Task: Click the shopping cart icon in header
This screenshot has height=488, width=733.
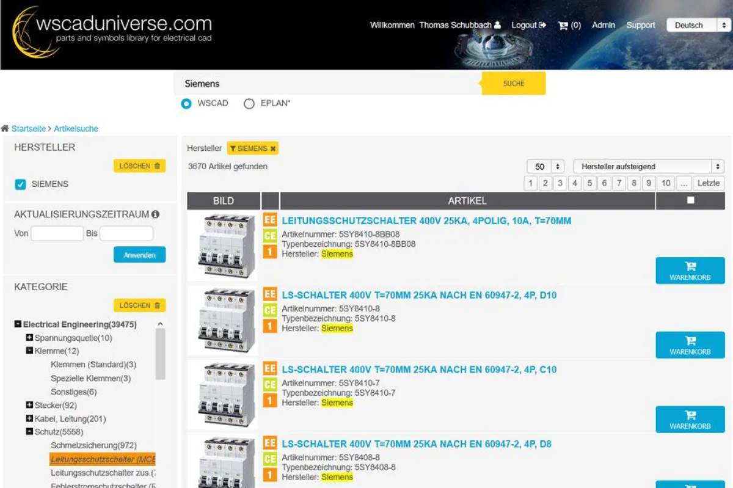Action: point(563,26)
